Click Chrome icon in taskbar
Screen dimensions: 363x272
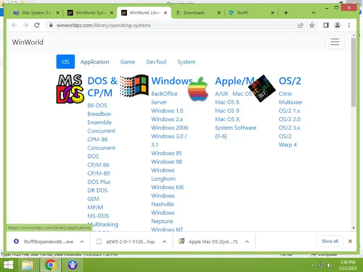(50, 265)
